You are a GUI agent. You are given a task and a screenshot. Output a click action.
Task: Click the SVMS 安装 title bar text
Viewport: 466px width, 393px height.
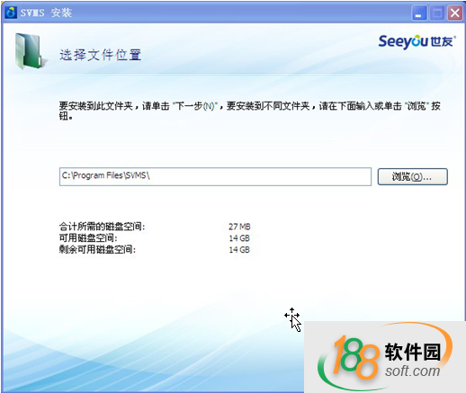pyautogui.click(x=46, y=13)
